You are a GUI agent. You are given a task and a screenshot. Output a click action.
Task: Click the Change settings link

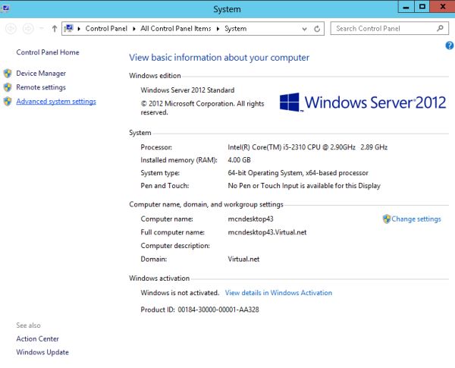pyautogui.click(x=416, y=219)
